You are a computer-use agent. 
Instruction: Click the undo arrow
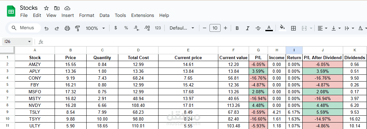coord(46,28)
